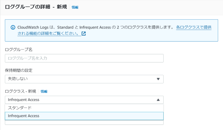Collapse the ログクラス dropdown showing Infrequent Access
This screenshot has height=130, width=223.
click(84, 100)
